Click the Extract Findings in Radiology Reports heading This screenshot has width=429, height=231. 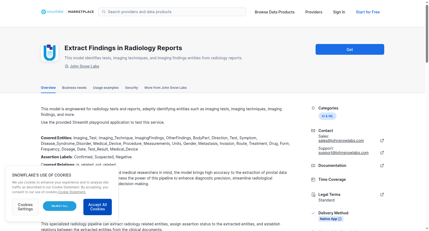(123, 48)
